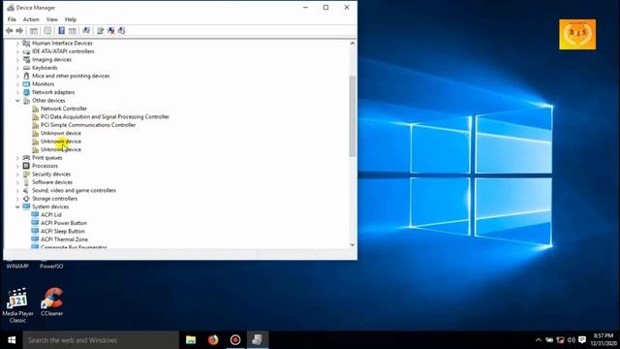Open File Explorer from the taskbar
The image size is (620, 349).
(x=191, y=340)
